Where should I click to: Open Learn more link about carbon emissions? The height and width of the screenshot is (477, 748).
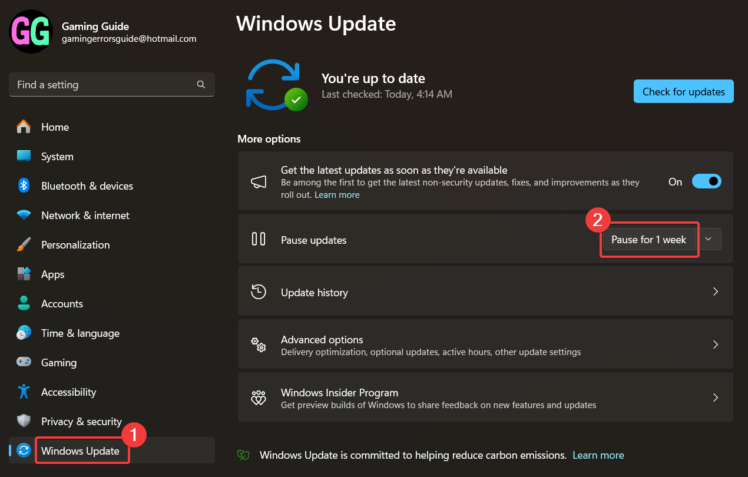coord(598,455)
